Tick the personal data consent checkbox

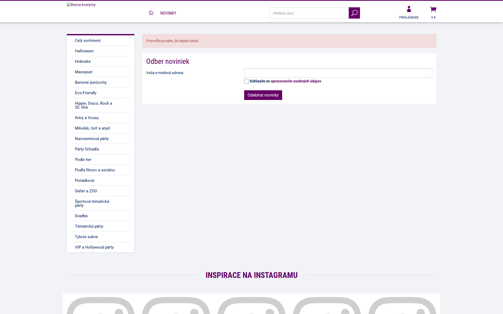tap(247, 81)
